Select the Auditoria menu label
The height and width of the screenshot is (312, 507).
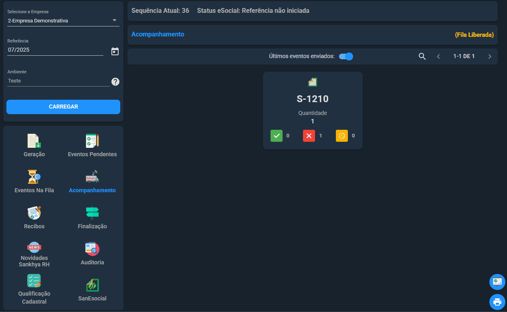(92, 262)
